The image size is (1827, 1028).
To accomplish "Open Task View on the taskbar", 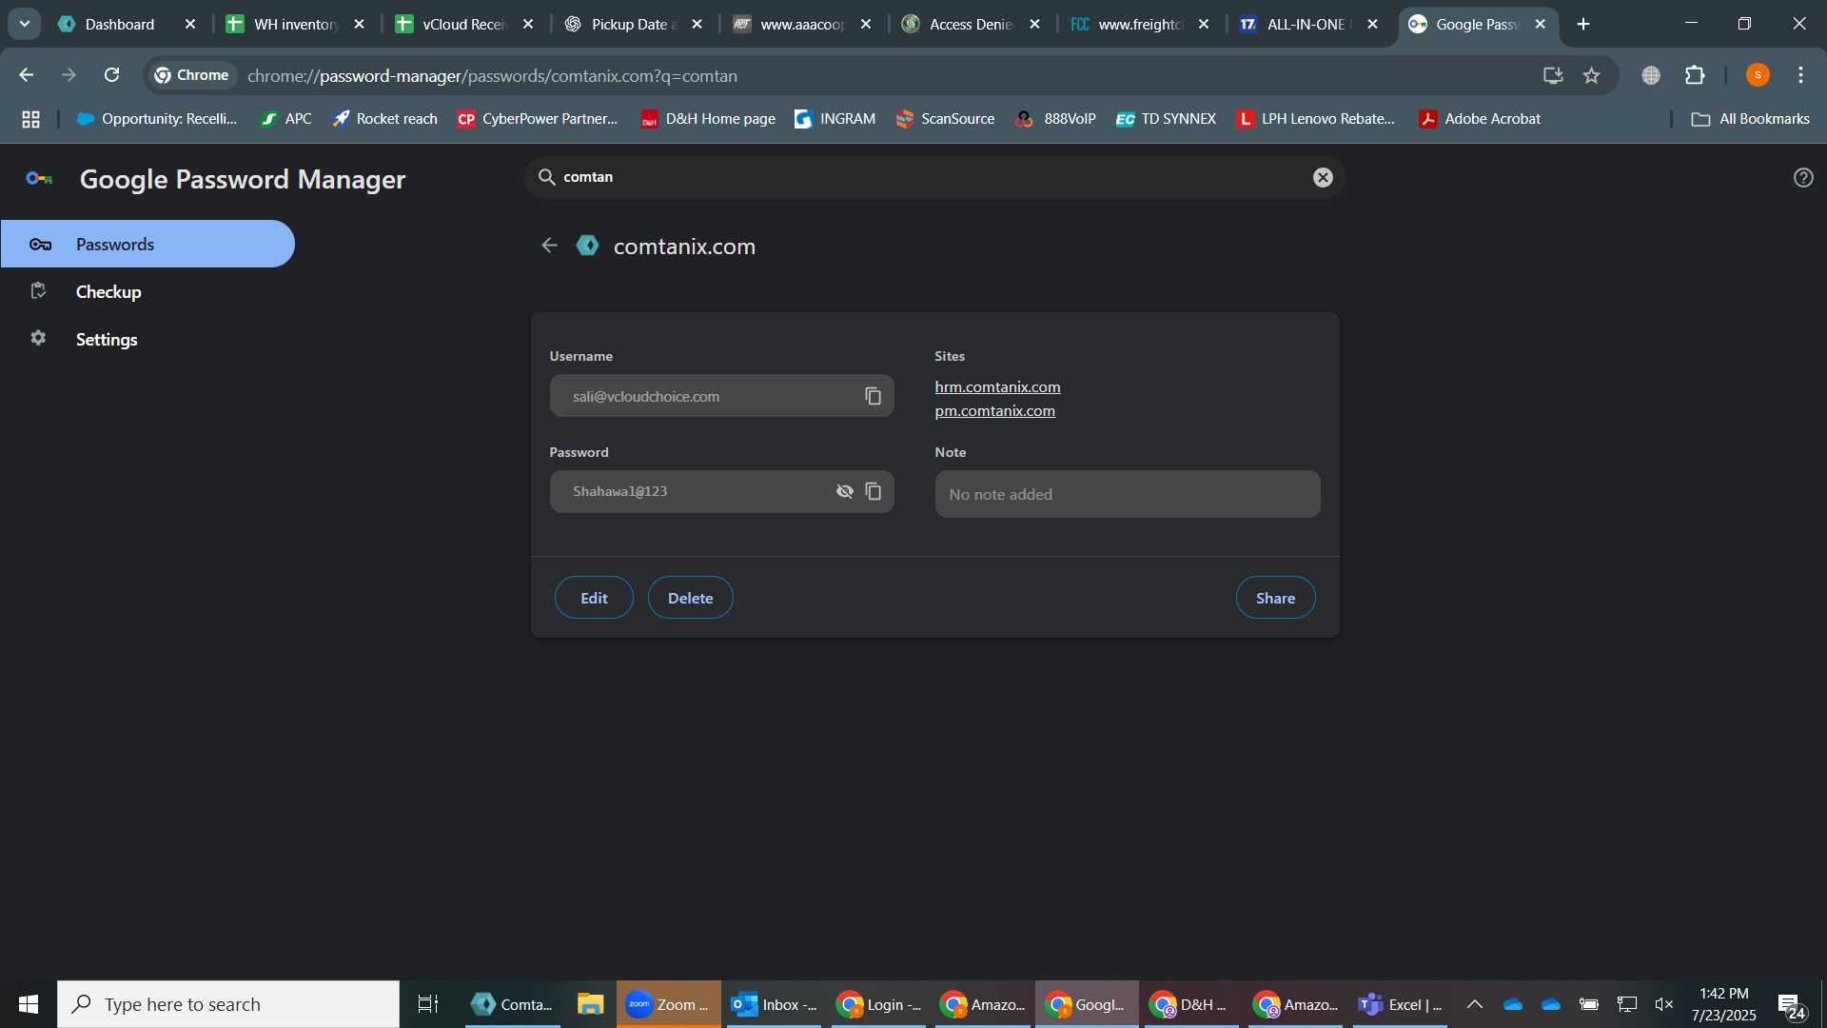I will 428,1004.
